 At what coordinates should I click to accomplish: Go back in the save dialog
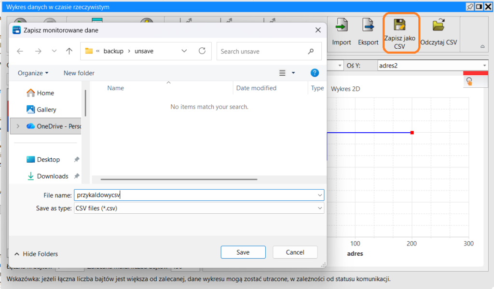coord(20,51)
